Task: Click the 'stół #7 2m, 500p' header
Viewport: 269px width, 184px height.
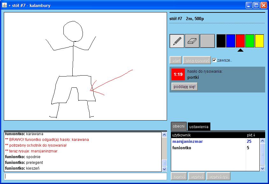Action: (x=187, y=18)
